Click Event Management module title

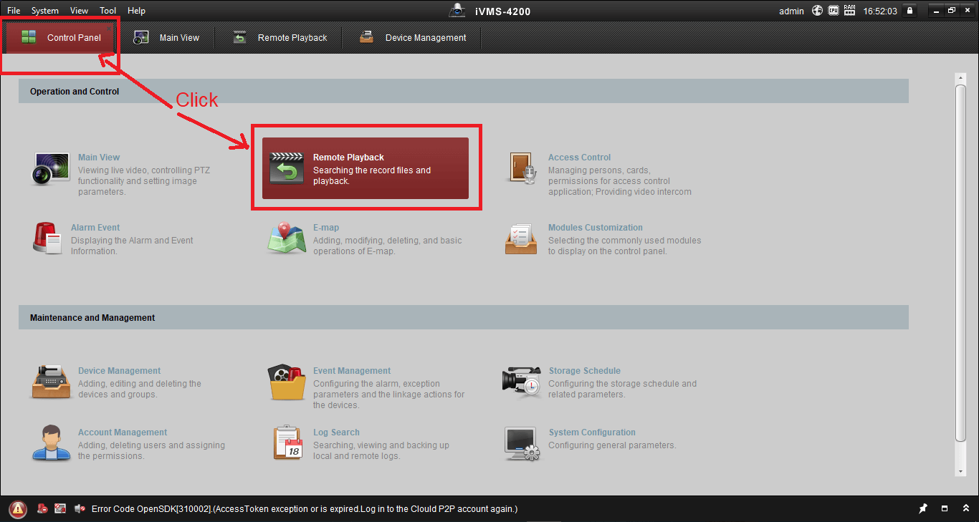(x=352, y=371)
